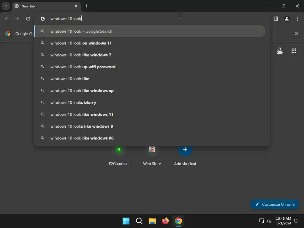Choose 'windows 10 look like windows 11'
The height and width of the screenshot is (228, 304).
[150, 114]
